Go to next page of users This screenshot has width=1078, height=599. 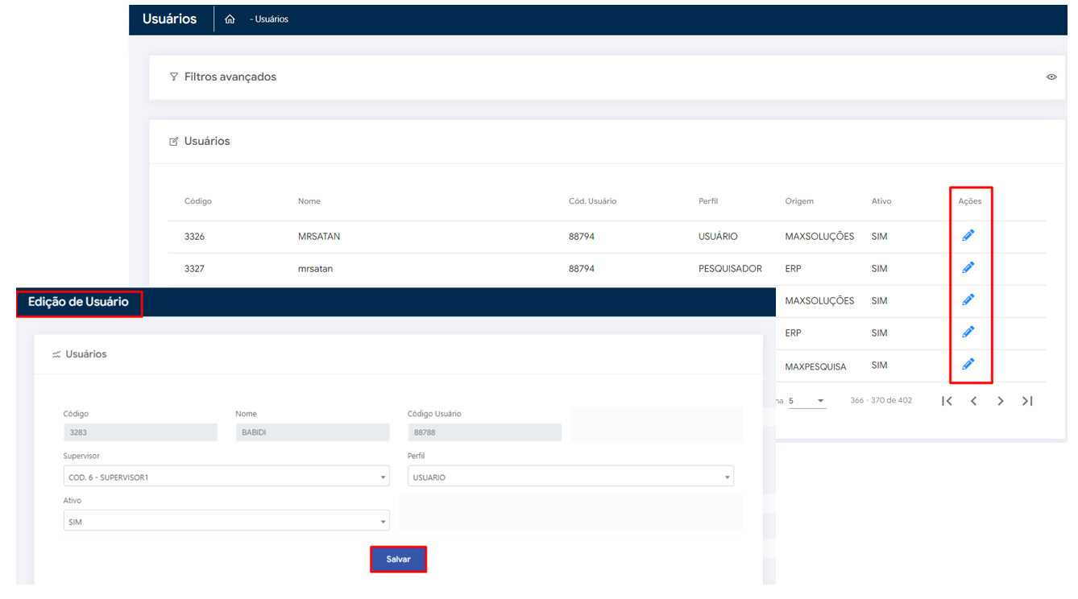coord(1000,401)
